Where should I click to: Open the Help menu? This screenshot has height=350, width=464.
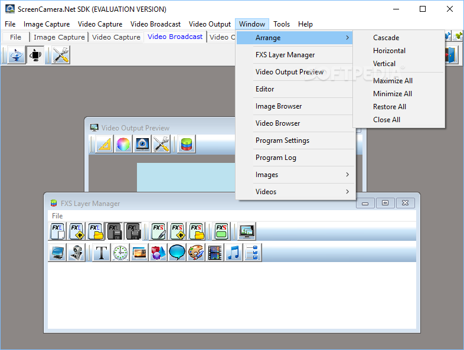305,24
